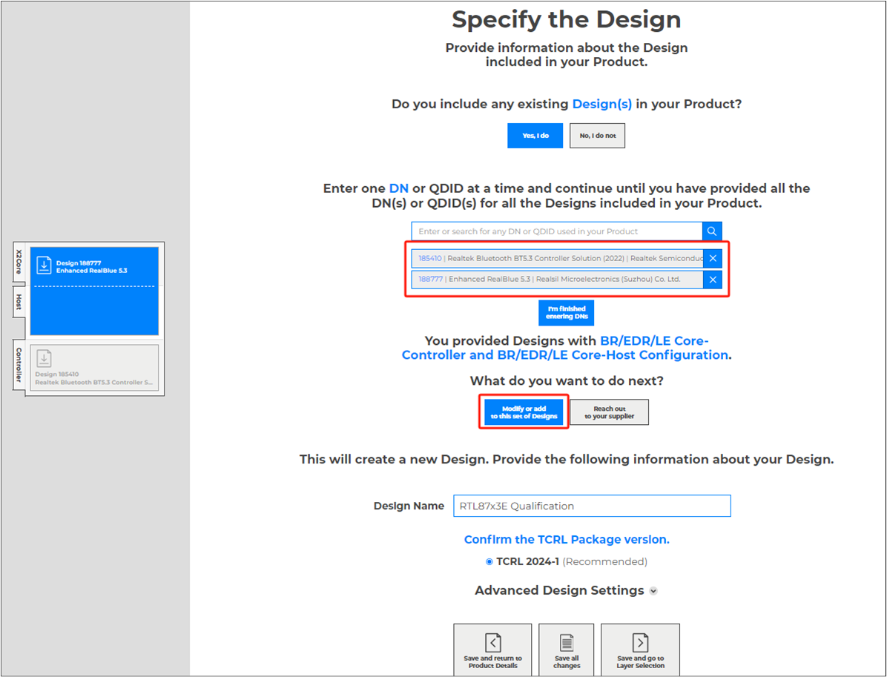
Task: Click the Design Name input field
Action: tap(592, 506)
